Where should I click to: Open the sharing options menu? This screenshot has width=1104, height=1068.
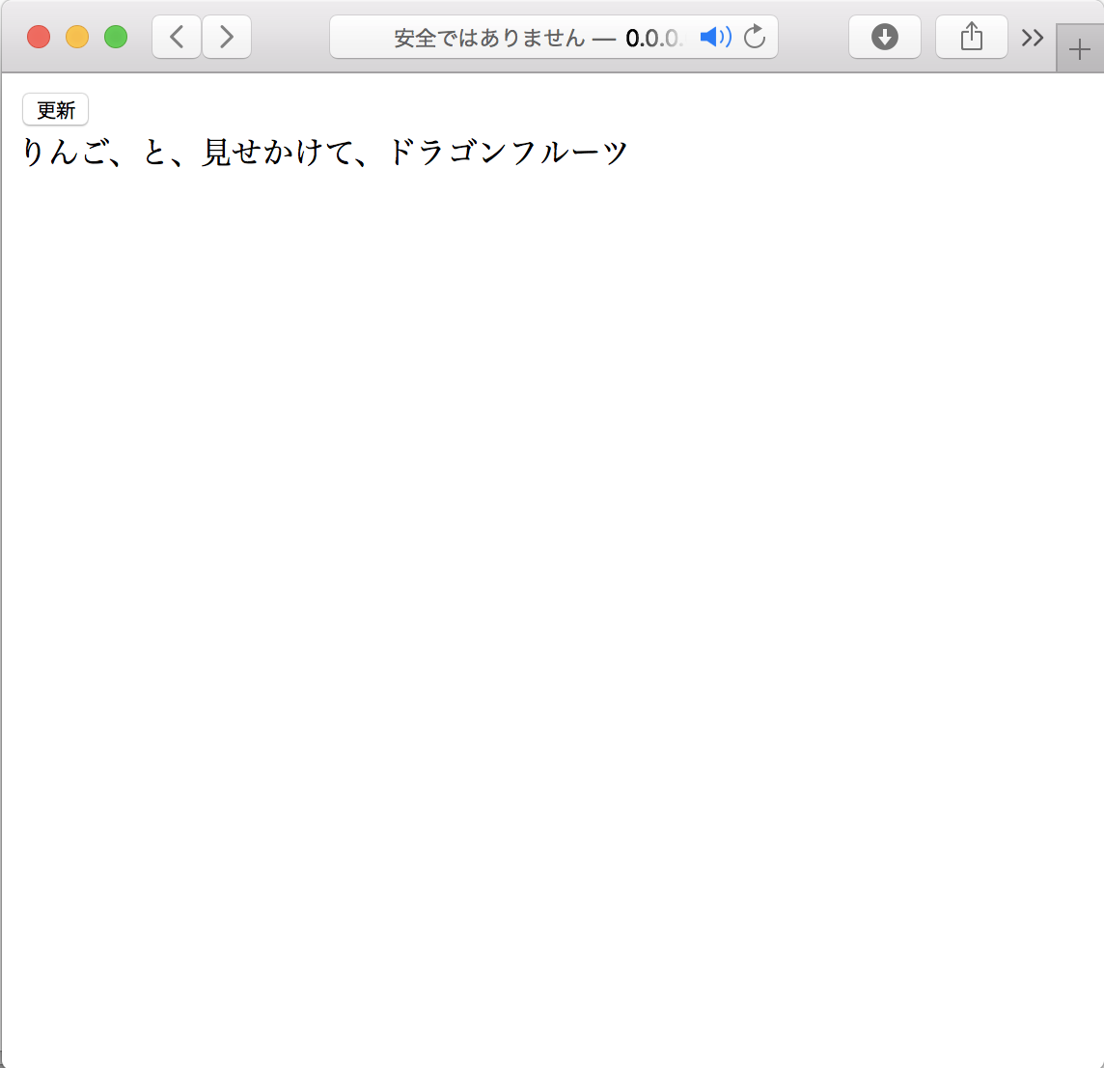[971, 37]
